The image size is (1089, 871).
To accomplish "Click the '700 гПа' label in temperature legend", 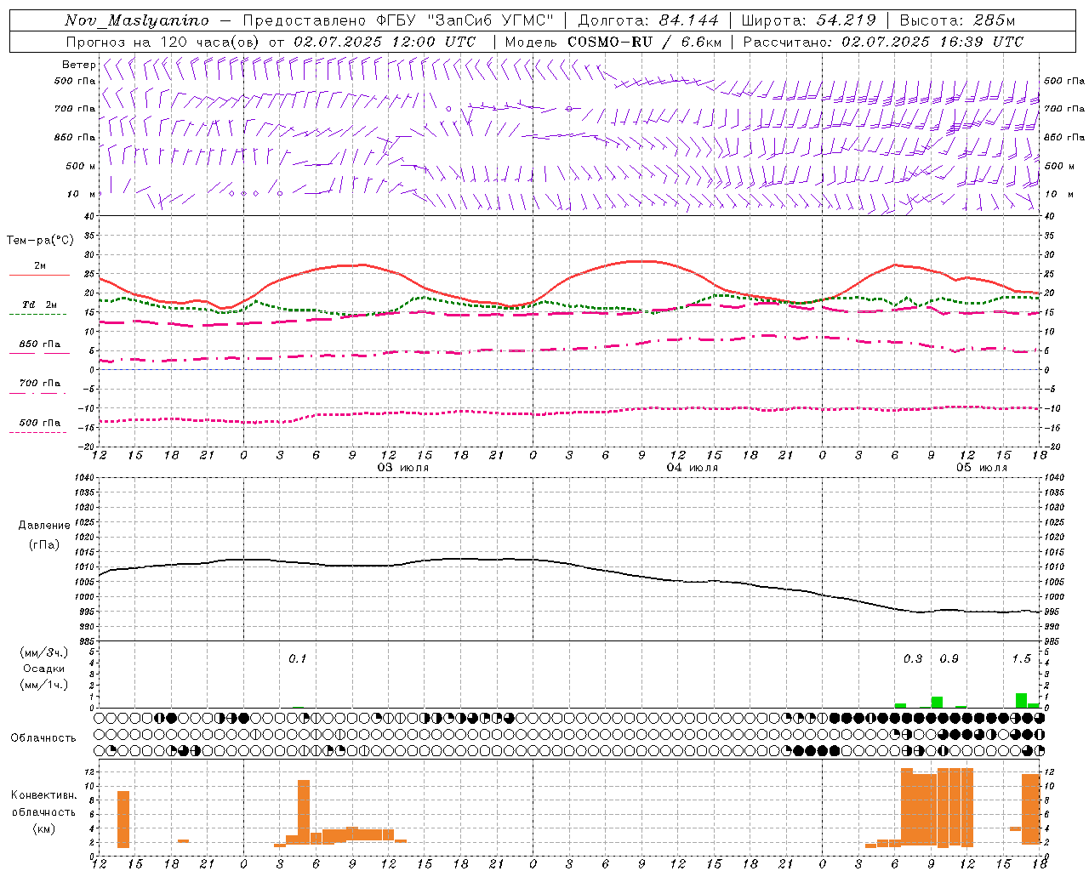I will 40,383.
